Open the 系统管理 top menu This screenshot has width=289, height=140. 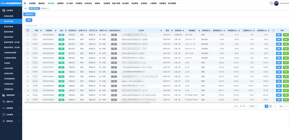(x=32, y=3)
